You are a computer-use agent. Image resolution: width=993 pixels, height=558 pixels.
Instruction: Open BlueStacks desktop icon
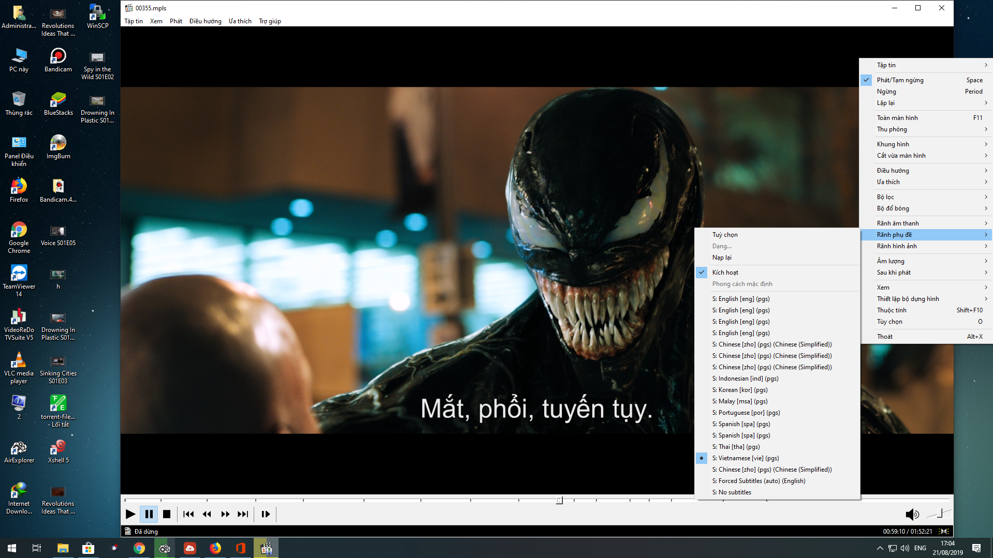[58, 104]
